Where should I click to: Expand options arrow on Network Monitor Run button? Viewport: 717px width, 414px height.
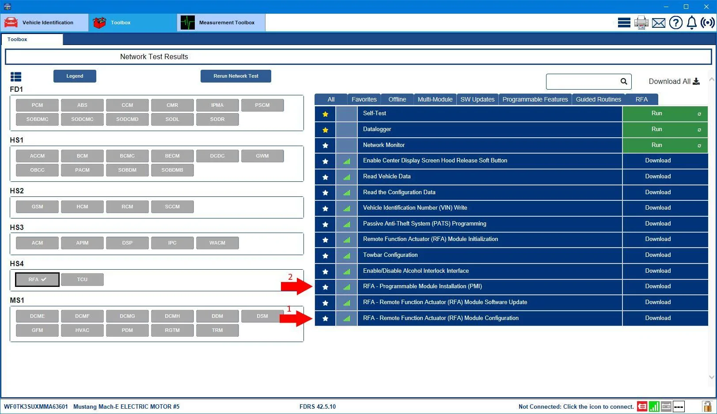[699, 146]
